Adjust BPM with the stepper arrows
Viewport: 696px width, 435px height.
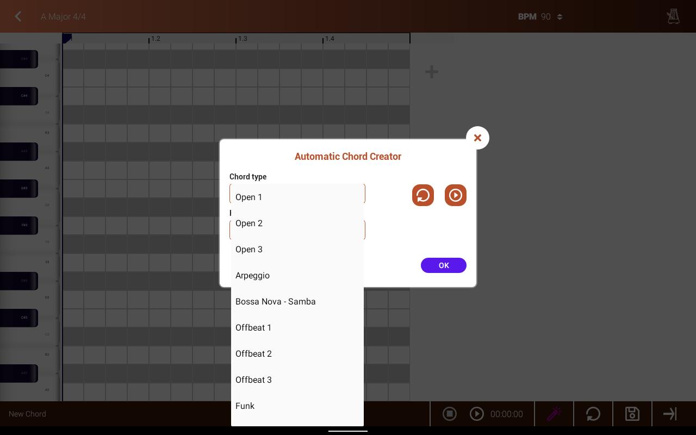tap(560, 17)
